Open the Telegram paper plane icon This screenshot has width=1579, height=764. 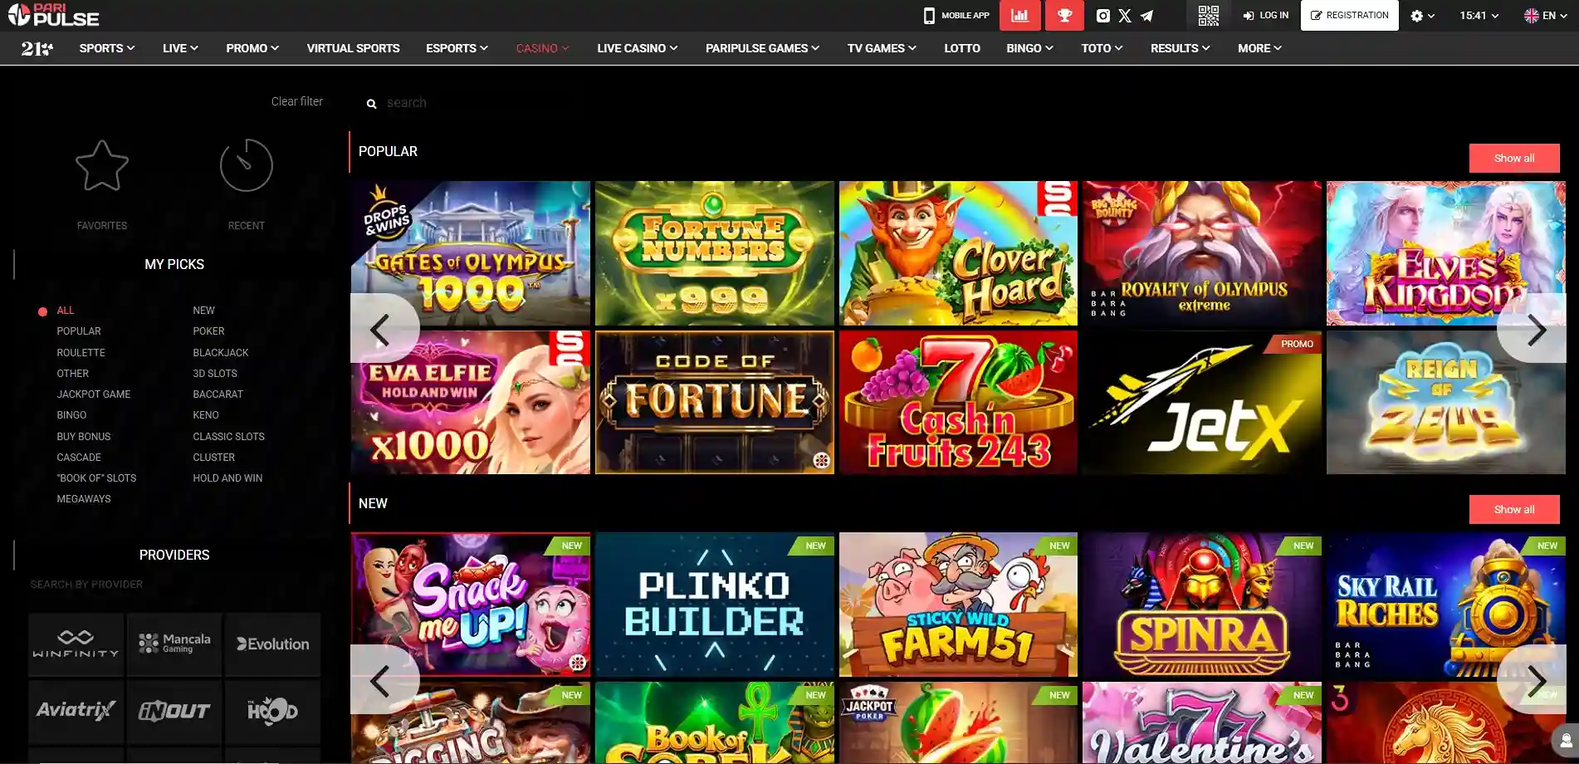(x=1146, y=16)
